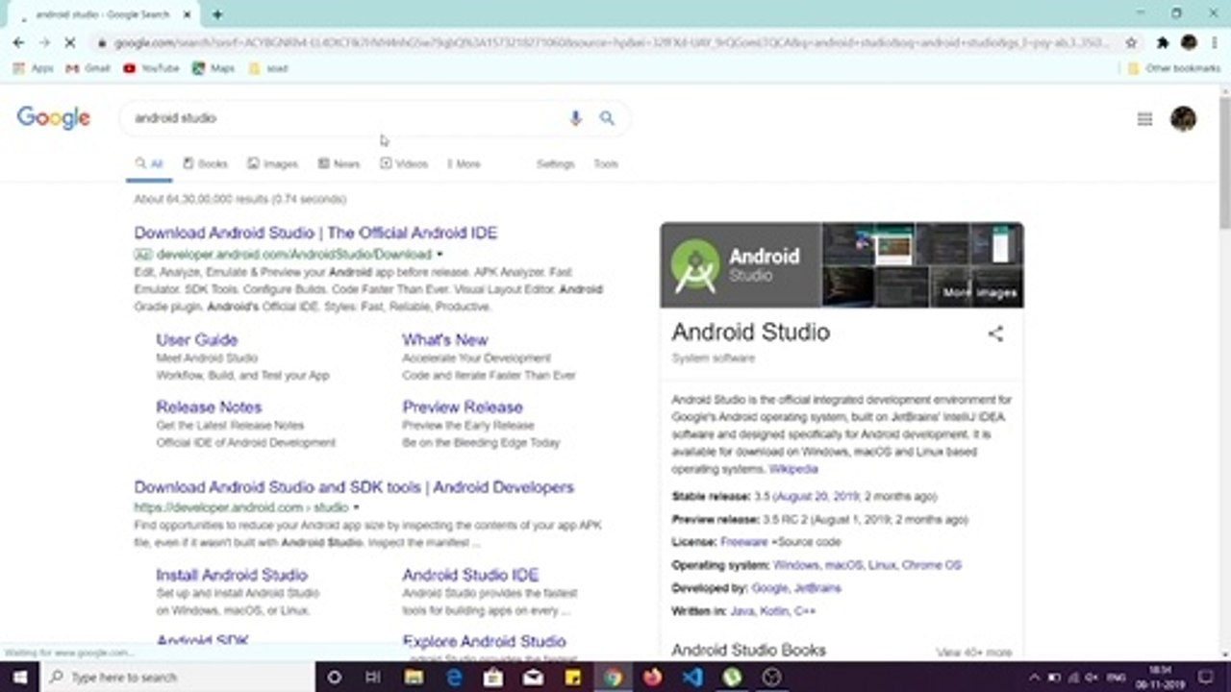Open the Windows notification center
This screenshot has width=1231, height=692.
pos(1206,677)
